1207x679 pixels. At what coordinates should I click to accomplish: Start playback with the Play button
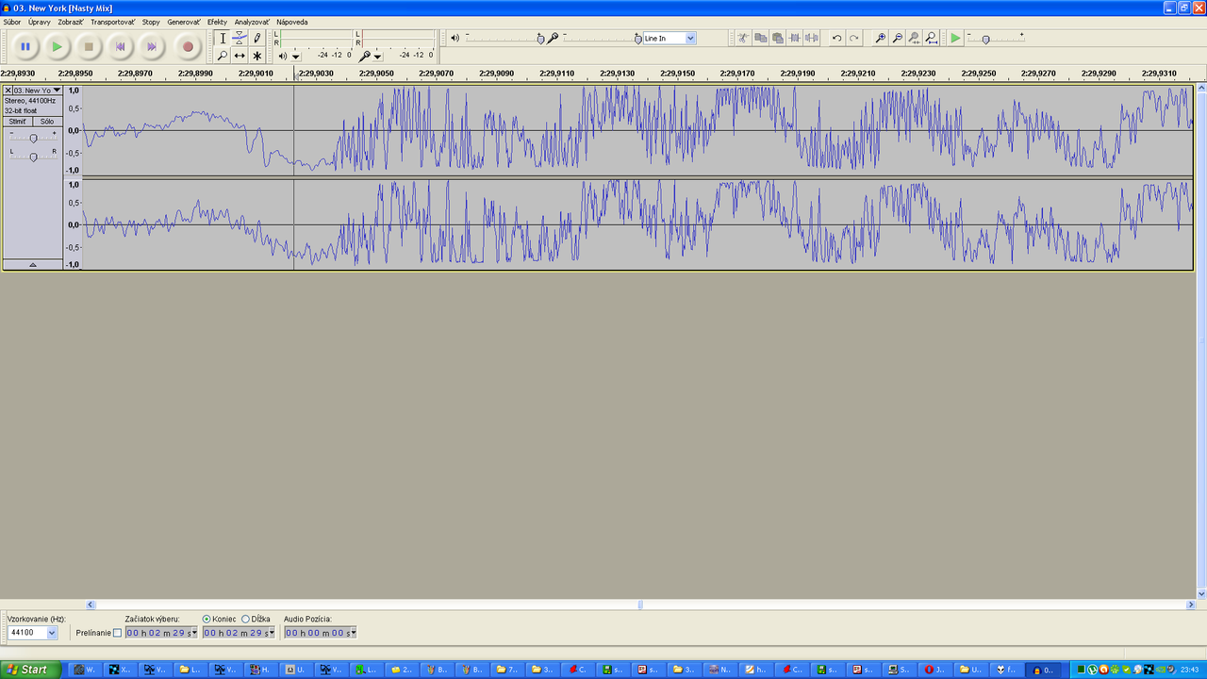click(57, 46)
